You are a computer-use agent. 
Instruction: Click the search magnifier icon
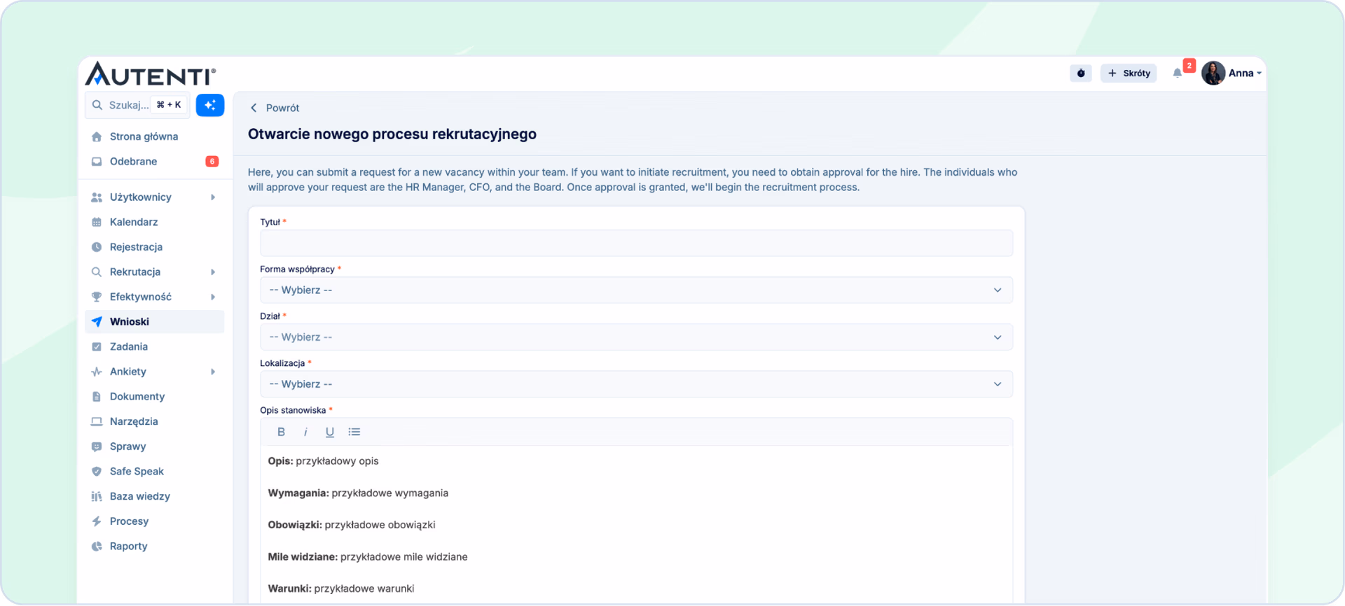(x=97, y=105)
